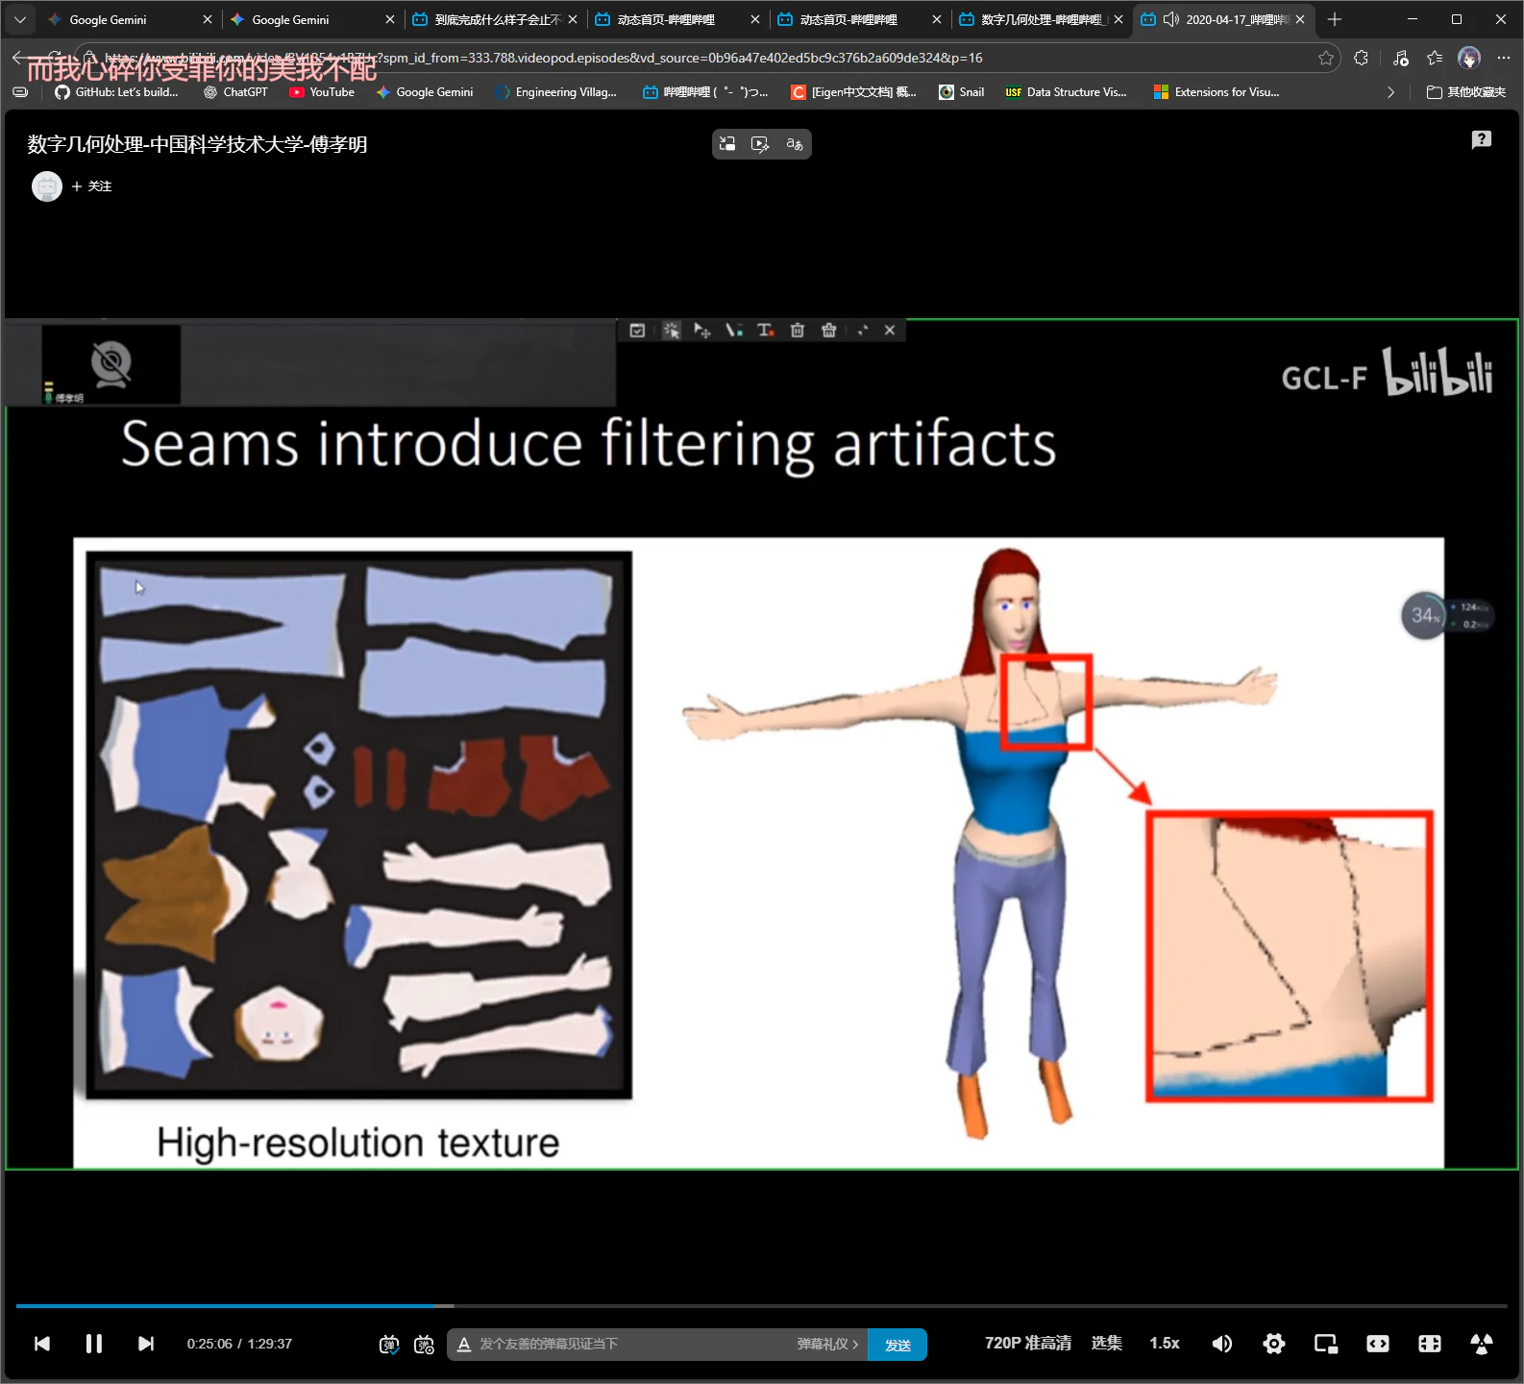The width and height of the screenshot is (1524, 1384).
Task: Select the move-pointer annotation tool
Action: pyautogui.click(x=702, y=331)
